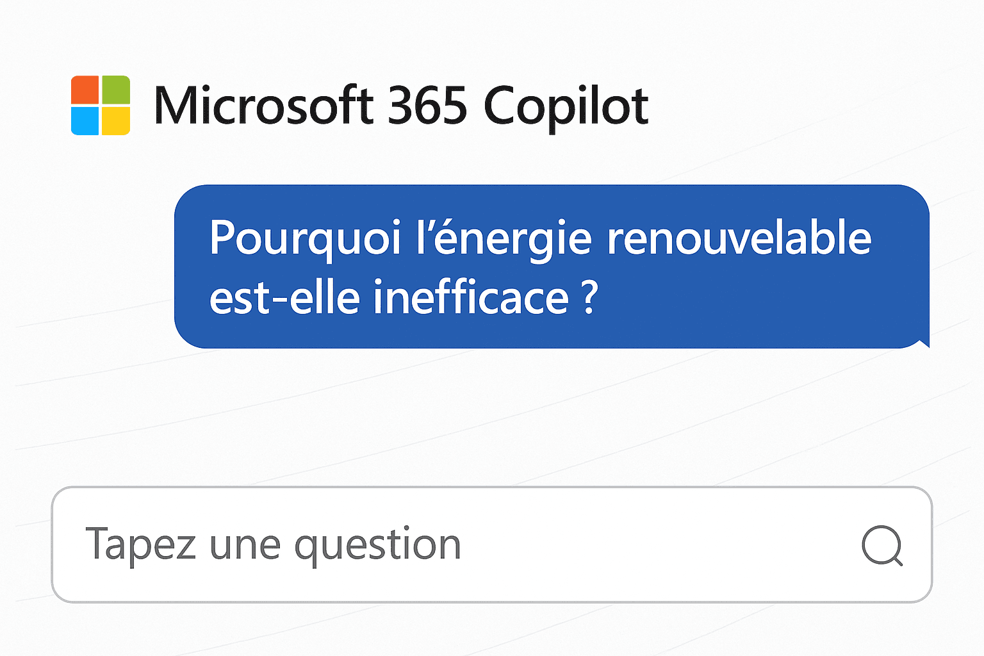Viewport: 984px width, 656px height.
Task: Click the blue square of the logo
Action: click(85, 121)
